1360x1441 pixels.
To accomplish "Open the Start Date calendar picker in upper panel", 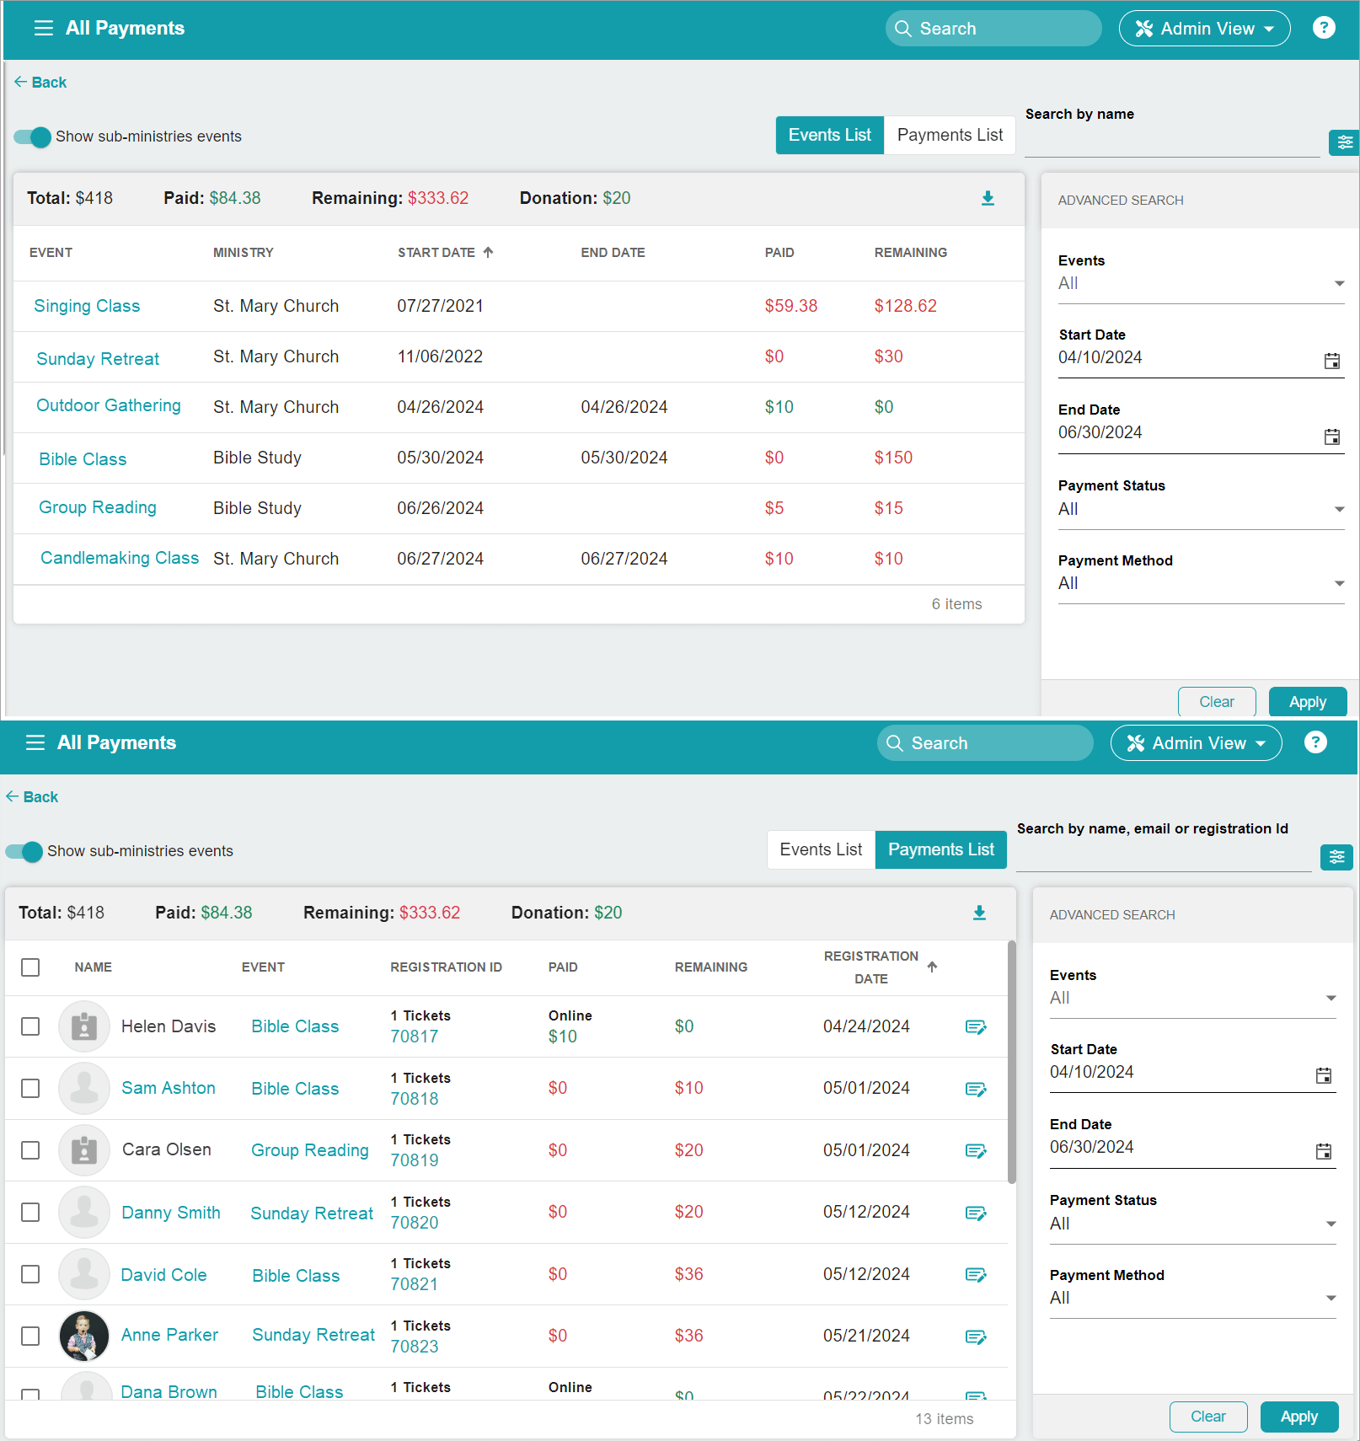I will click(x=1331, y=361).
